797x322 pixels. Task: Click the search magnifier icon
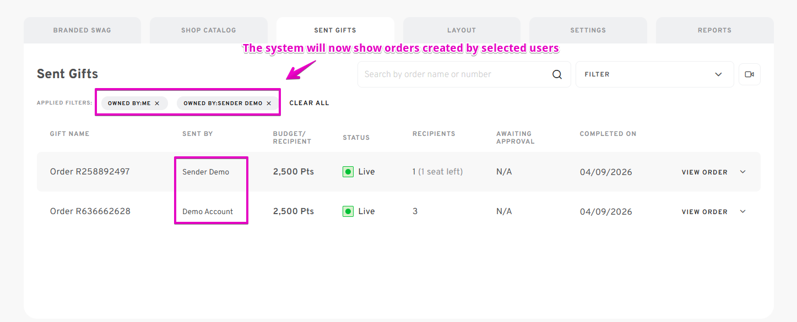click(x=557, y=75)
